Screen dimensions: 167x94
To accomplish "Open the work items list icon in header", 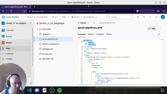I will [138, 17].
